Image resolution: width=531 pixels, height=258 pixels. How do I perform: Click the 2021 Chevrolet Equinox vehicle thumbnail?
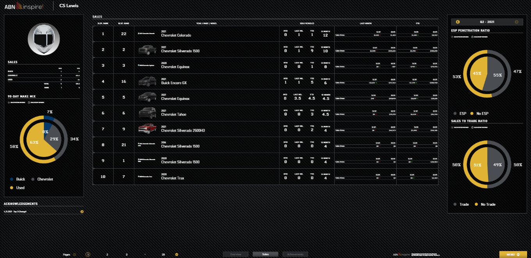[x=147, y=97]
